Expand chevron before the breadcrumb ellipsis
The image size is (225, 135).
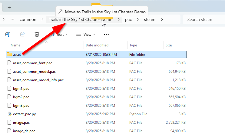4,19
